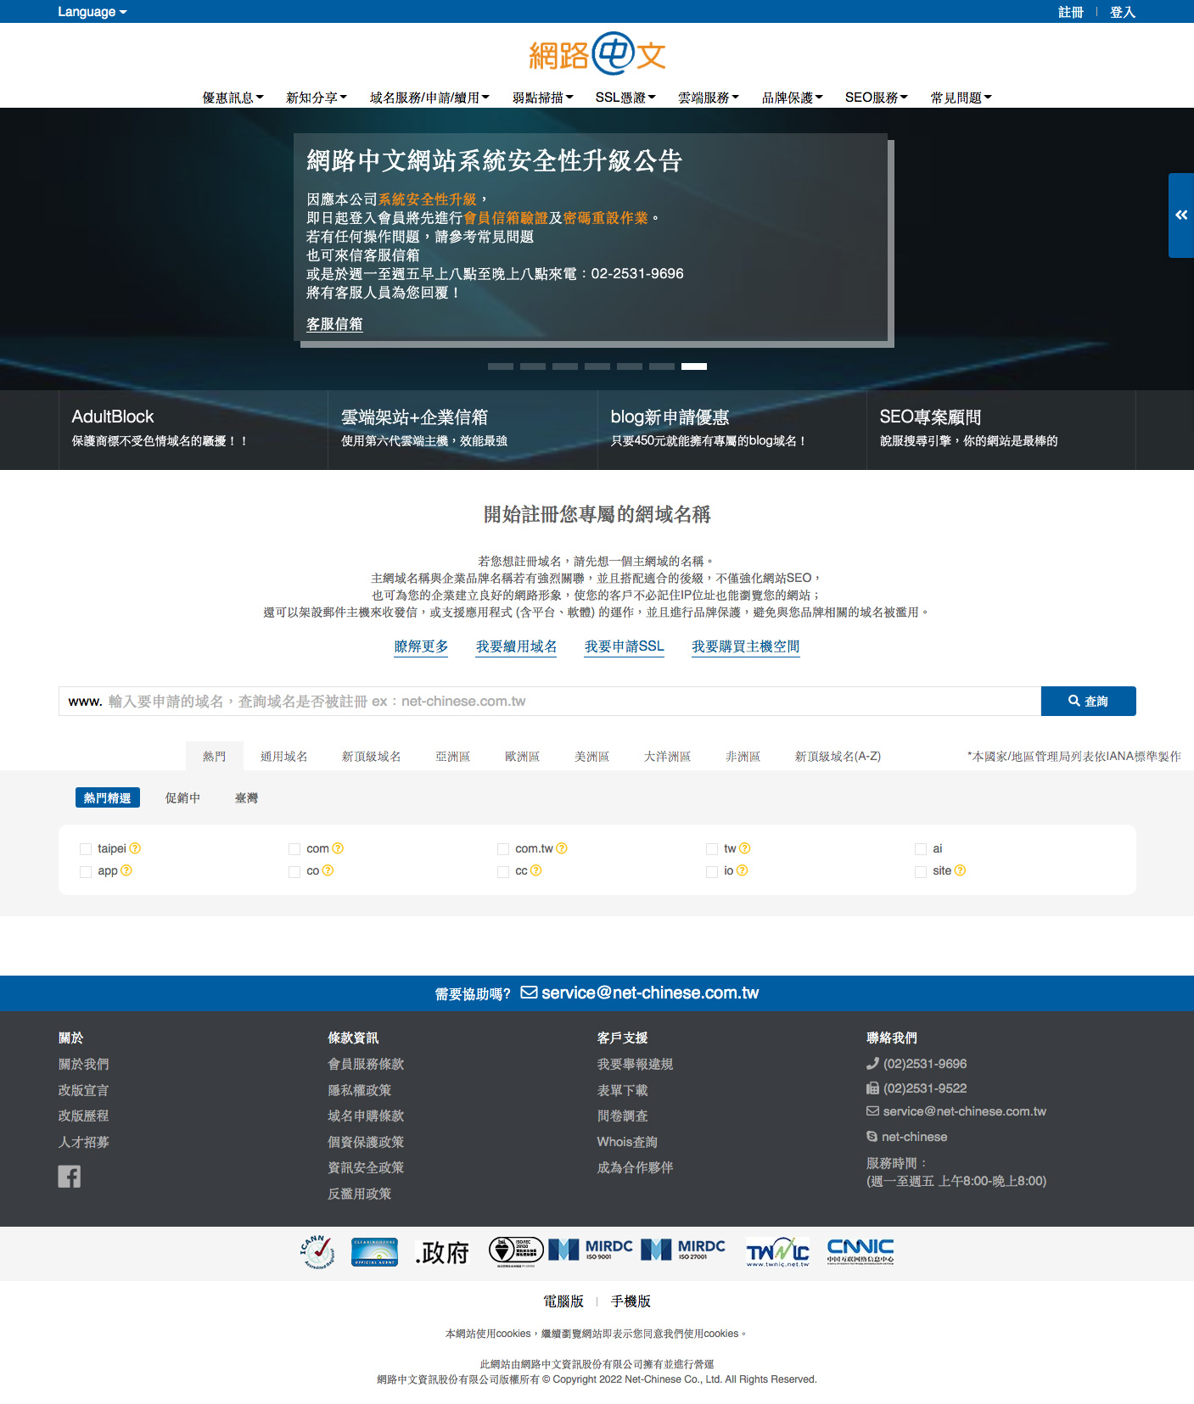Screen dimensions: 1194x1404
Task: Click the MIRDC ISO 9001 logo
Action: point(591,1250)
